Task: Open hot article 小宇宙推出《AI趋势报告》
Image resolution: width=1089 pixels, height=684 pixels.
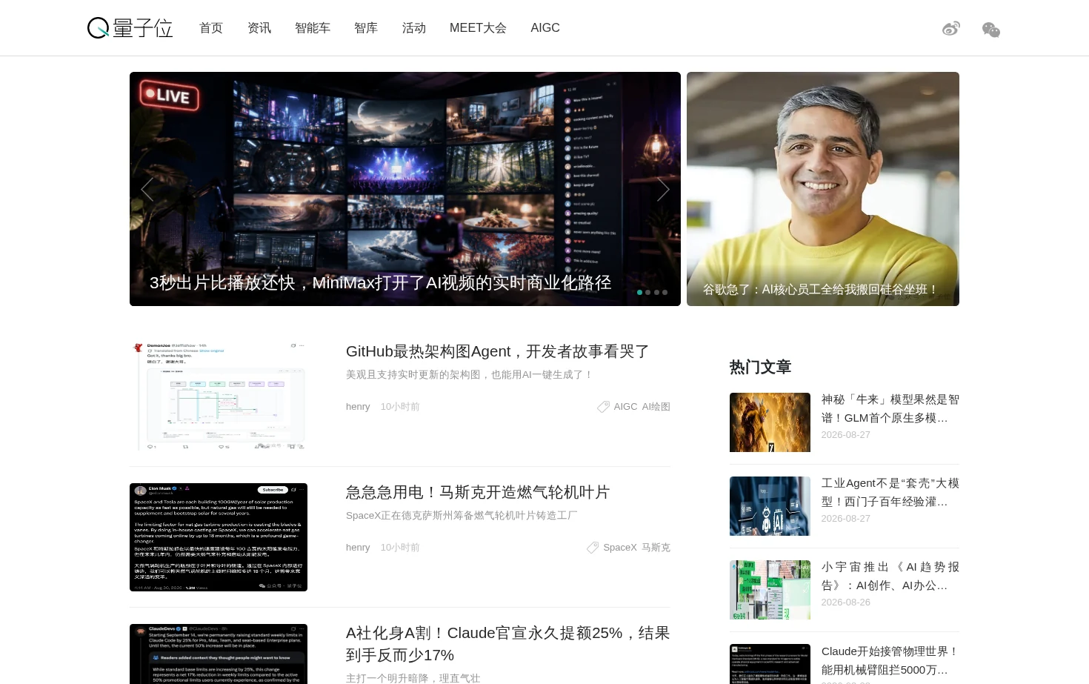Action: point(890,576)
